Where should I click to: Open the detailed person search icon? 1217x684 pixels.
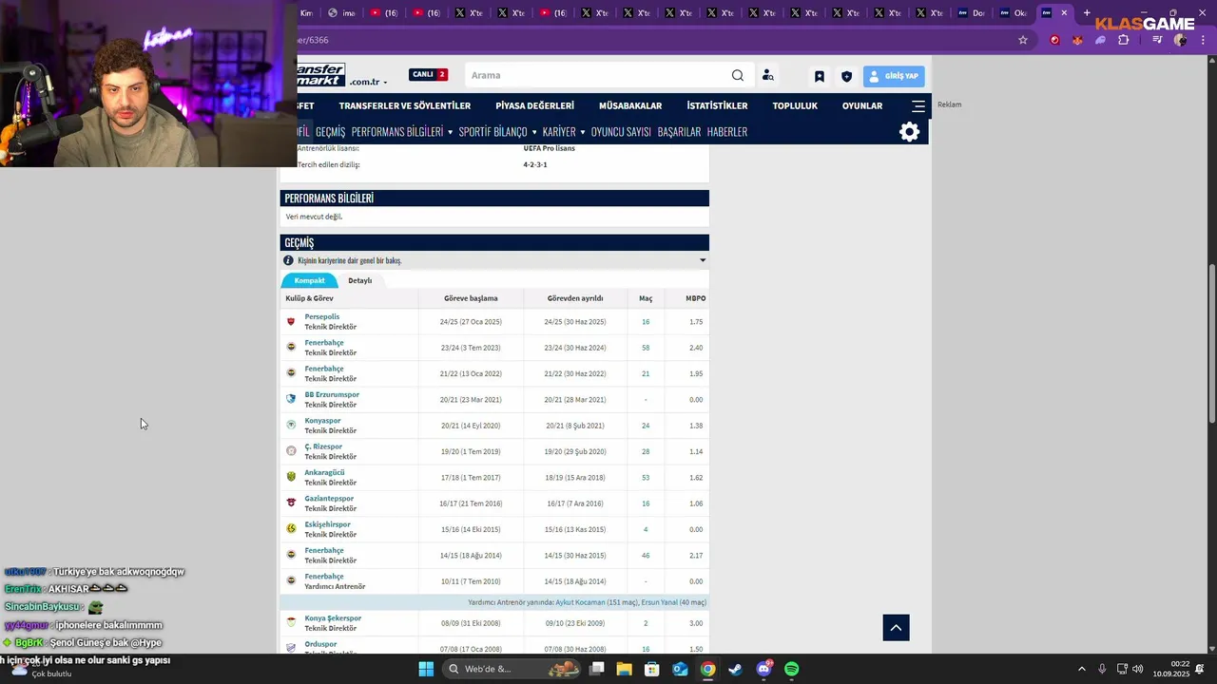767,76
